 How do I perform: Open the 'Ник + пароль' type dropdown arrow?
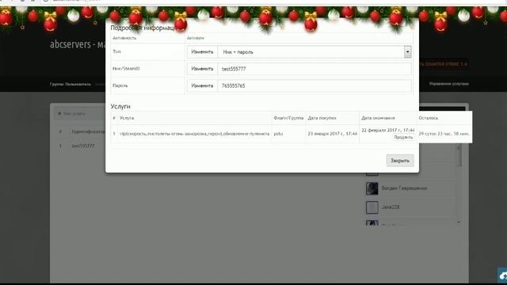click(407, 51)
